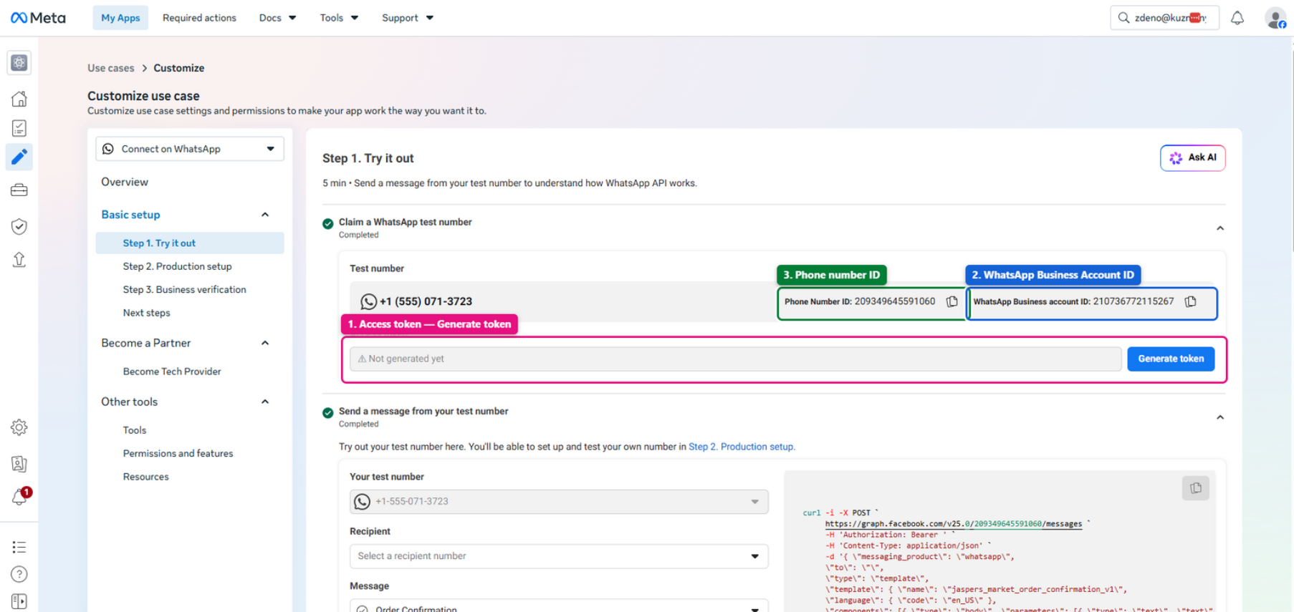Go to Next steps in side menu
Viewport: 1294px width, 612px height.
[x=146, y=313]
